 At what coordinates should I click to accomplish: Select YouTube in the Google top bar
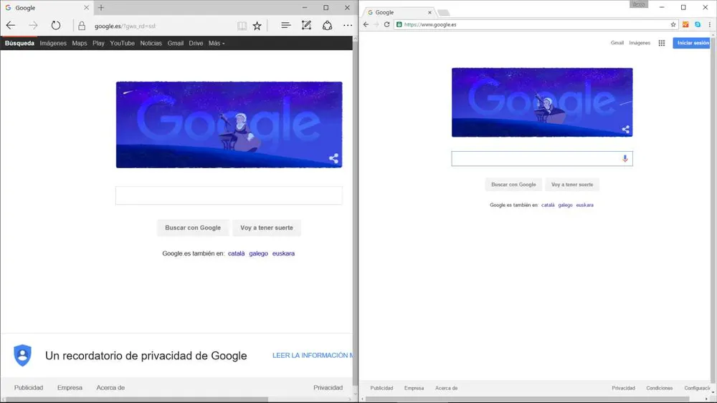coord(122,43)
